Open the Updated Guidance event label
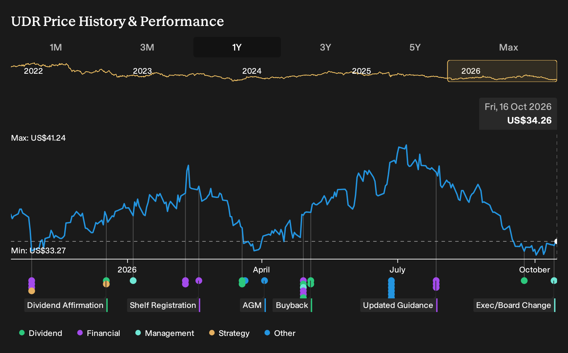 coord(399,305)
